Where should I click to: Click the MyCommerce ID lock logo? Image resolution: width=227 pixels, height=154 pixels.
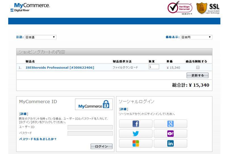pyautogui.click(x=94, y=104)
